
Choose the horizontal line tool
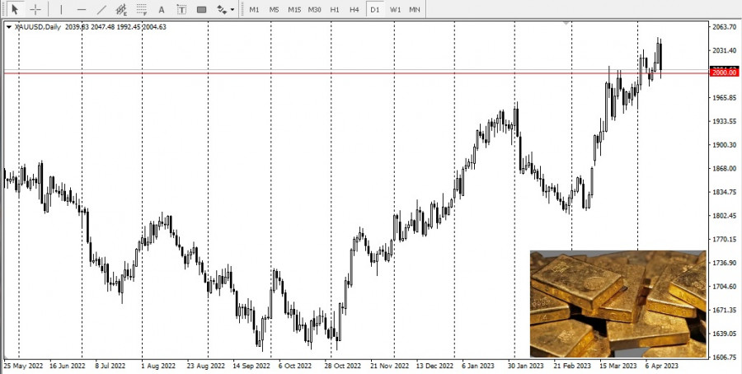click(82, 9)
